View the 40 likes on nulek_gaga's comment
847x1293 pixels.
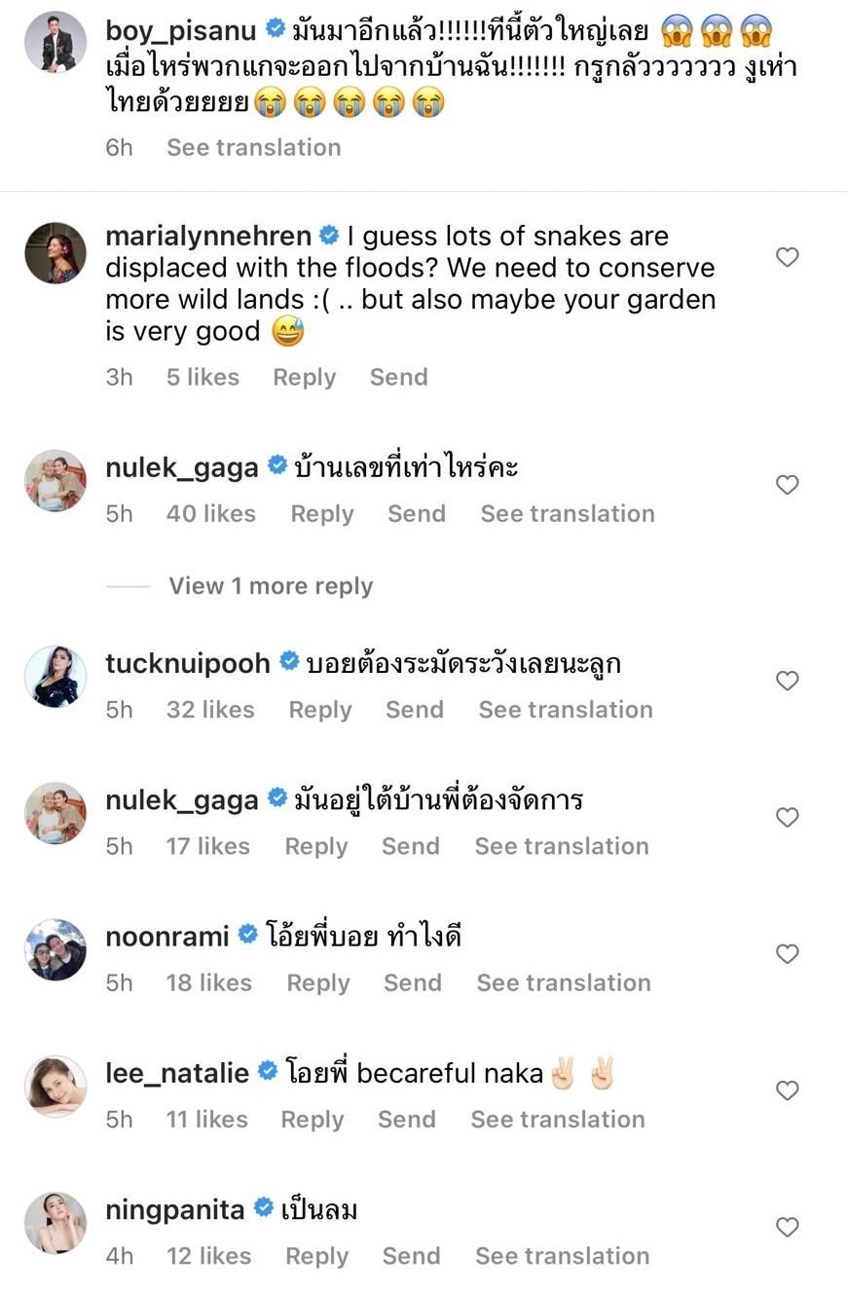pyautogui.click(x=210, y=513)
